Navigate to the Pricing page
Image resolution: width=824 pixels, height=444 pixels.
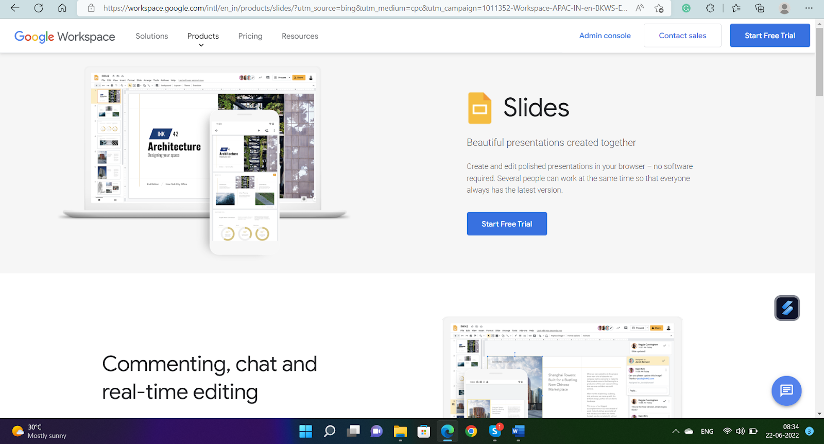[x=250, y=36]
